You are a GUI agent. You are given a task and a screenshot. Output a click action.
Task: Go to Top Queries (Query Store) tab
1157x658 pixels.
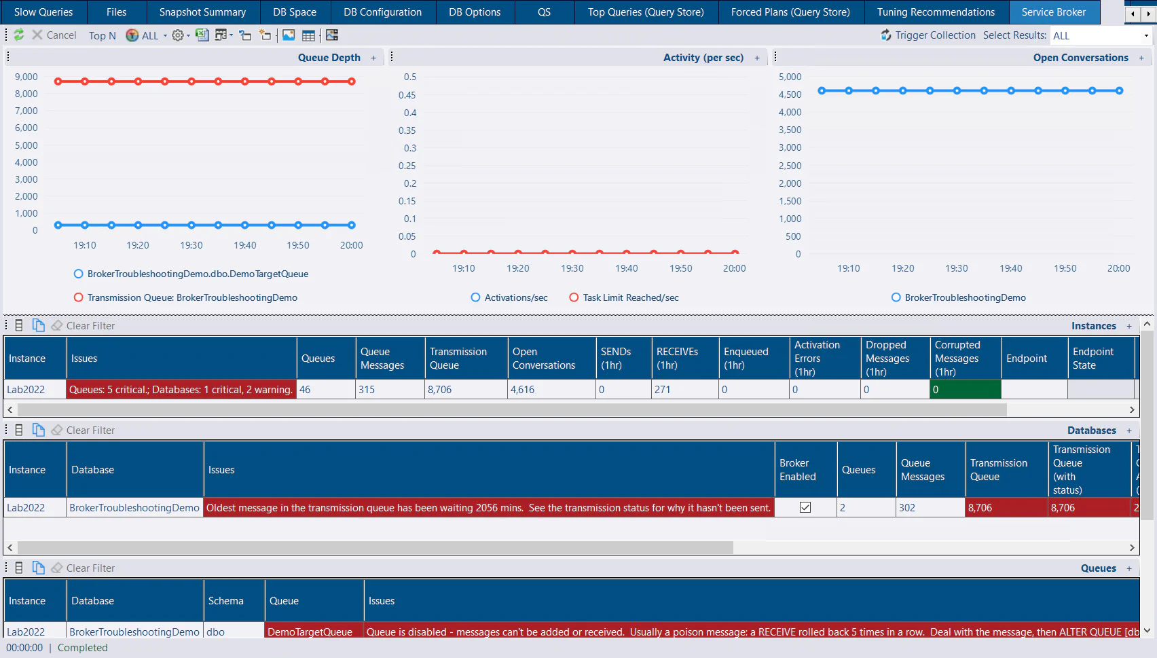(646, 12)
